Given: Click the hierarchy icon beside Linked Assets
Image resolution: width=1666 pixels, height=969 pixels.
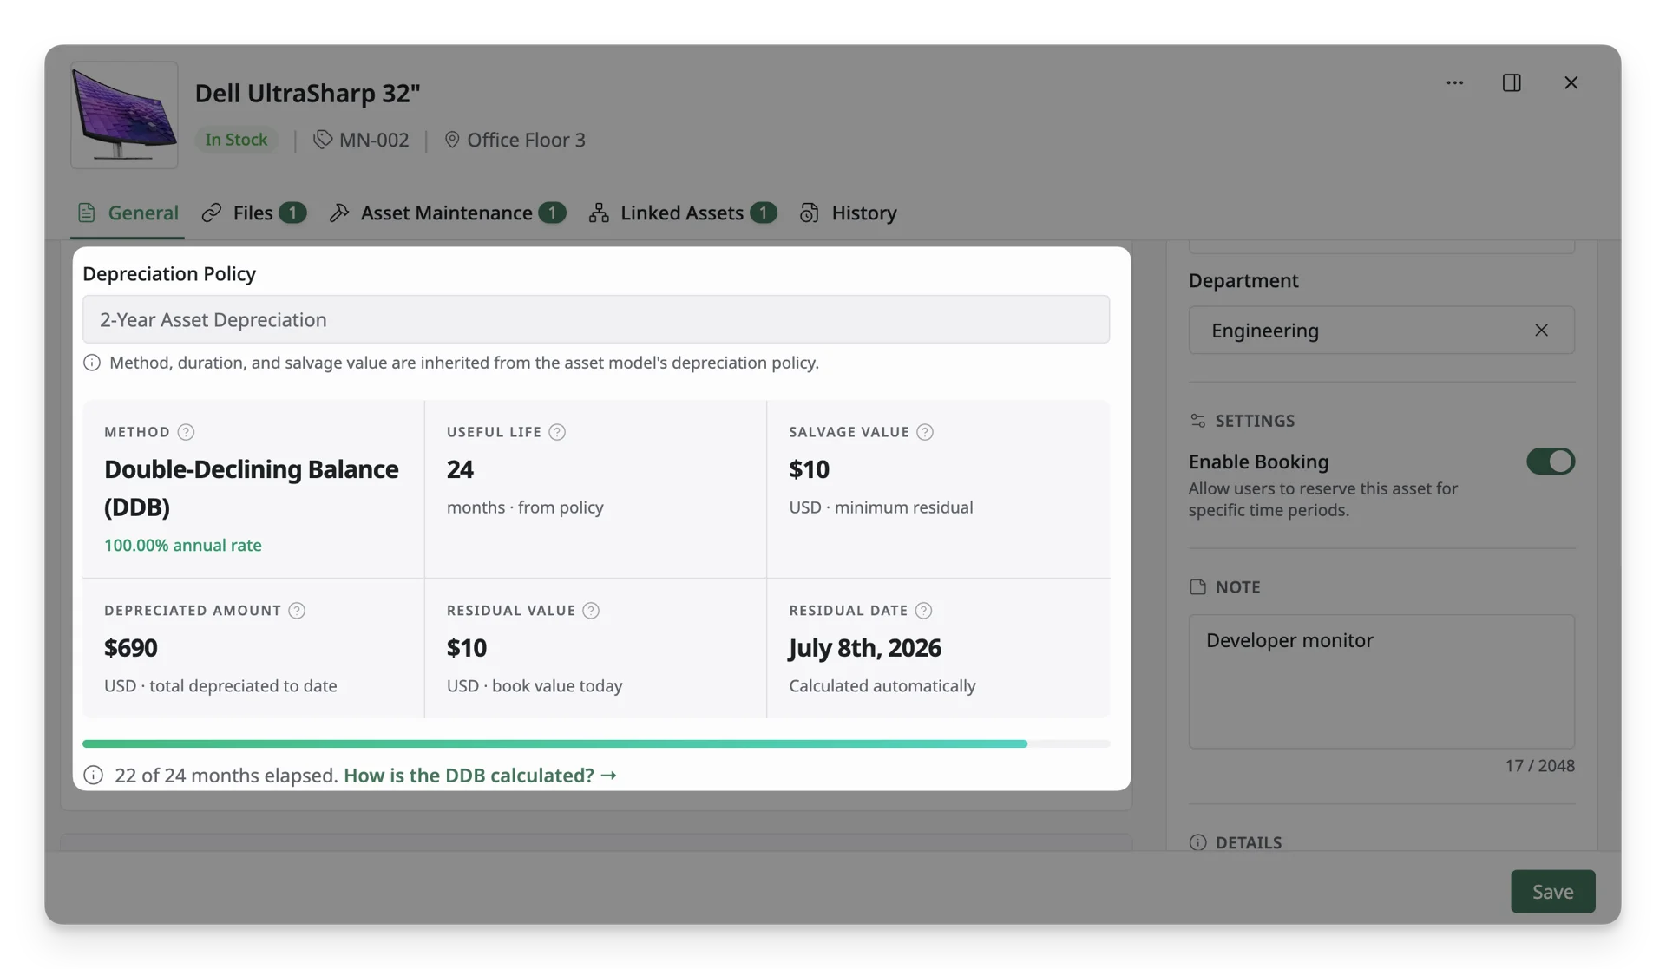Looking at the screenshot, I should pyautogui.click(x=599, y=213).
